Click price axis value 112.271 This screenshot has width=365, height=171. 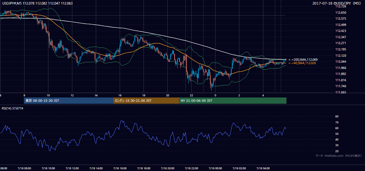coord(340,43)
